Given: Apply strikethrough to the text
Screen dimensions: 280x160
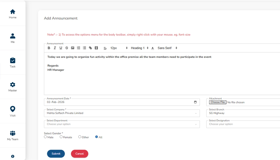Looking at the screenshot, I should point(66,48).
